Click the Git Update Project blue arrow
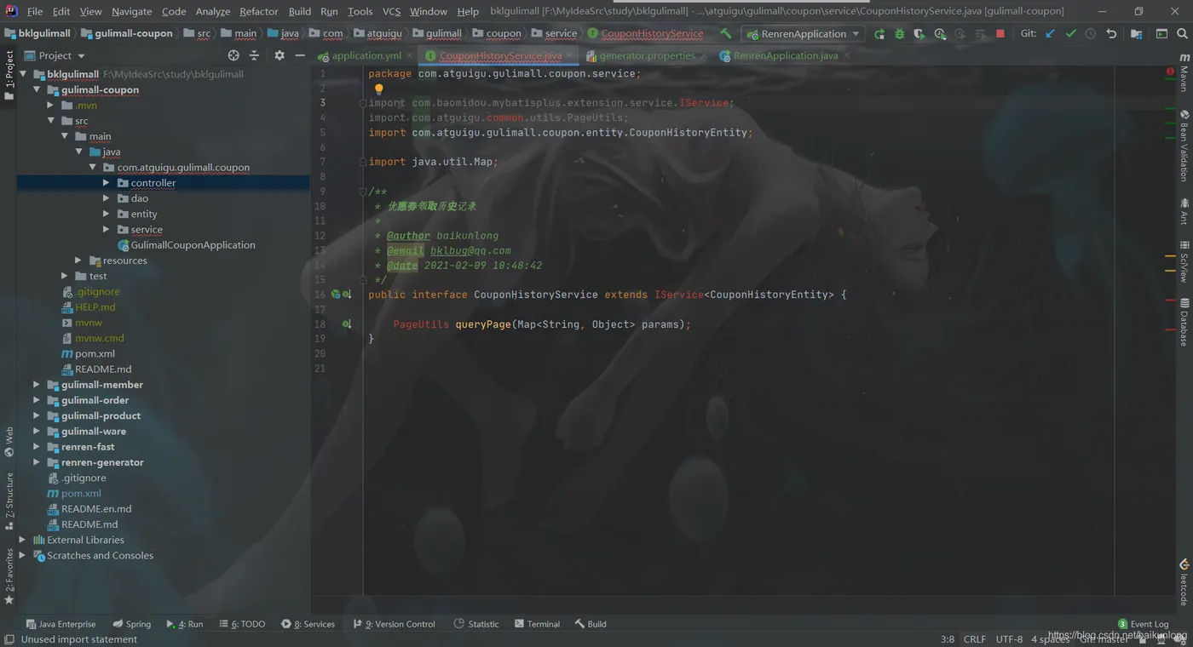Screen dimensions: 1193x647 [x=1050, y=34]
